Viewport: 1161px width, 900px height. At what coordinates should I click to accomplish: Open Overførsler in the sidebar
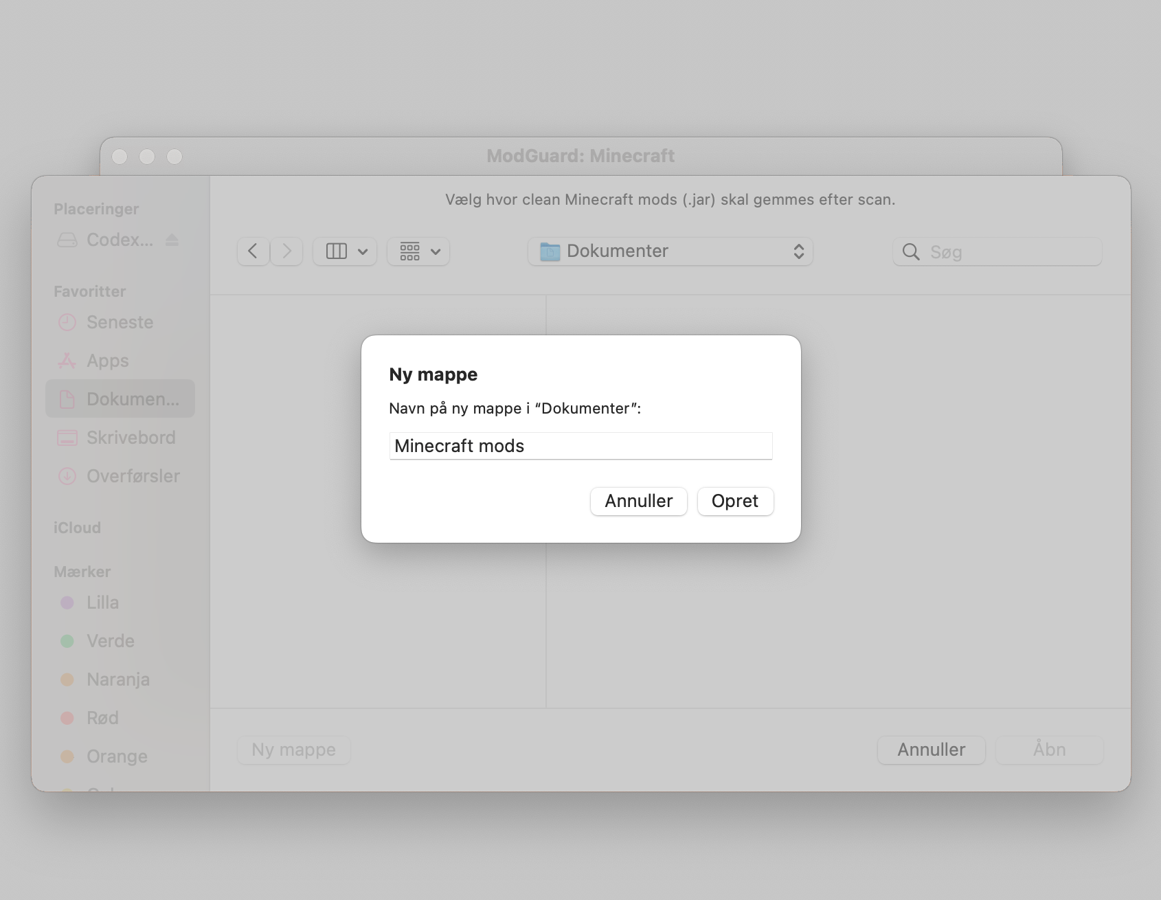click(x=120, y=476)
